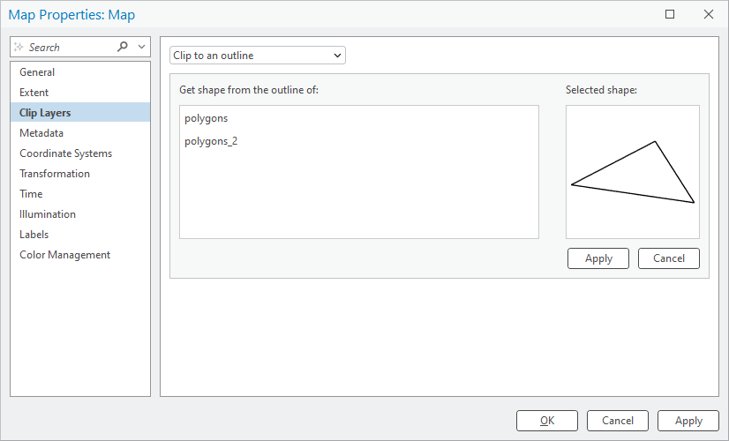Switch to the Transformation page
Viewport: 729px width, 441px height.
pyautogui.click(x=55, y=174)
